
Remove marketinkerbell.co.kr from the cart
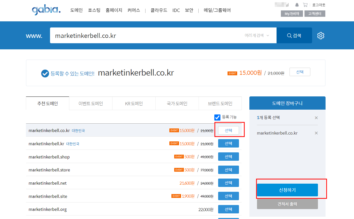(x=316, y=133)
